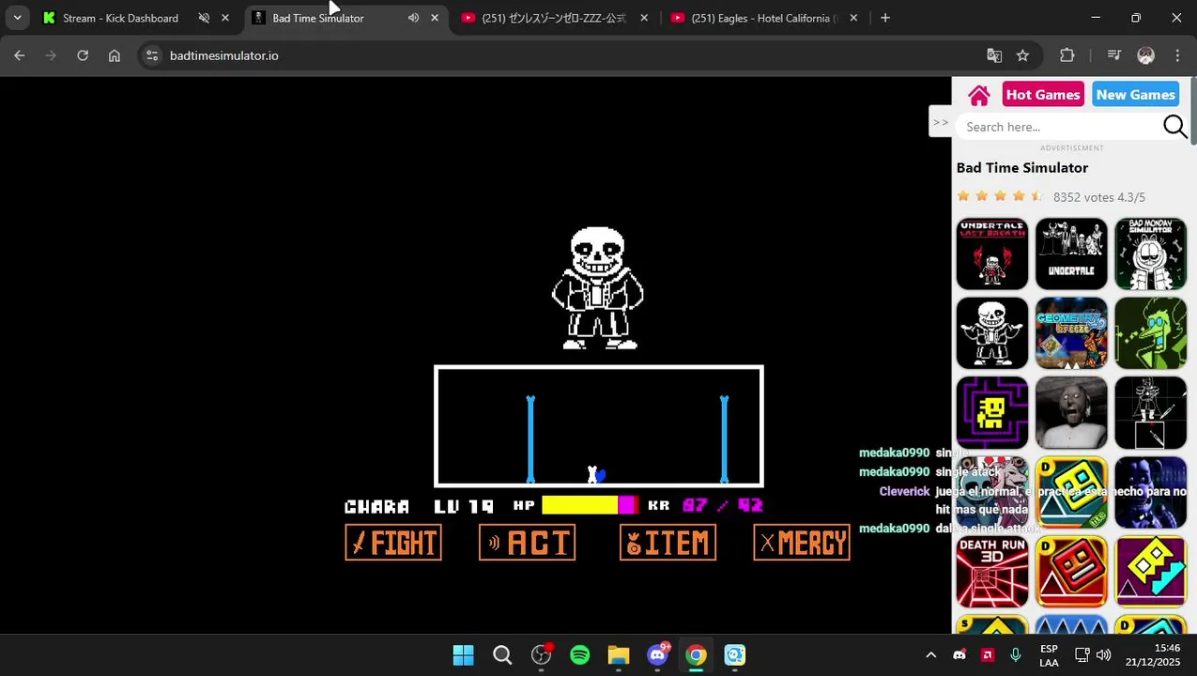The height and width of the screenshot is (676, 1197).
Task: Click the star rating of Bad Time Simulator
Action: pyautogui.click(x=1000, y=196)
